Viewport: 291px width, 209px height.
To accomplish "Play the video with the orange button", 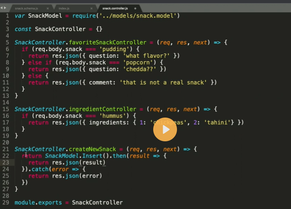I will pos(165,129).
